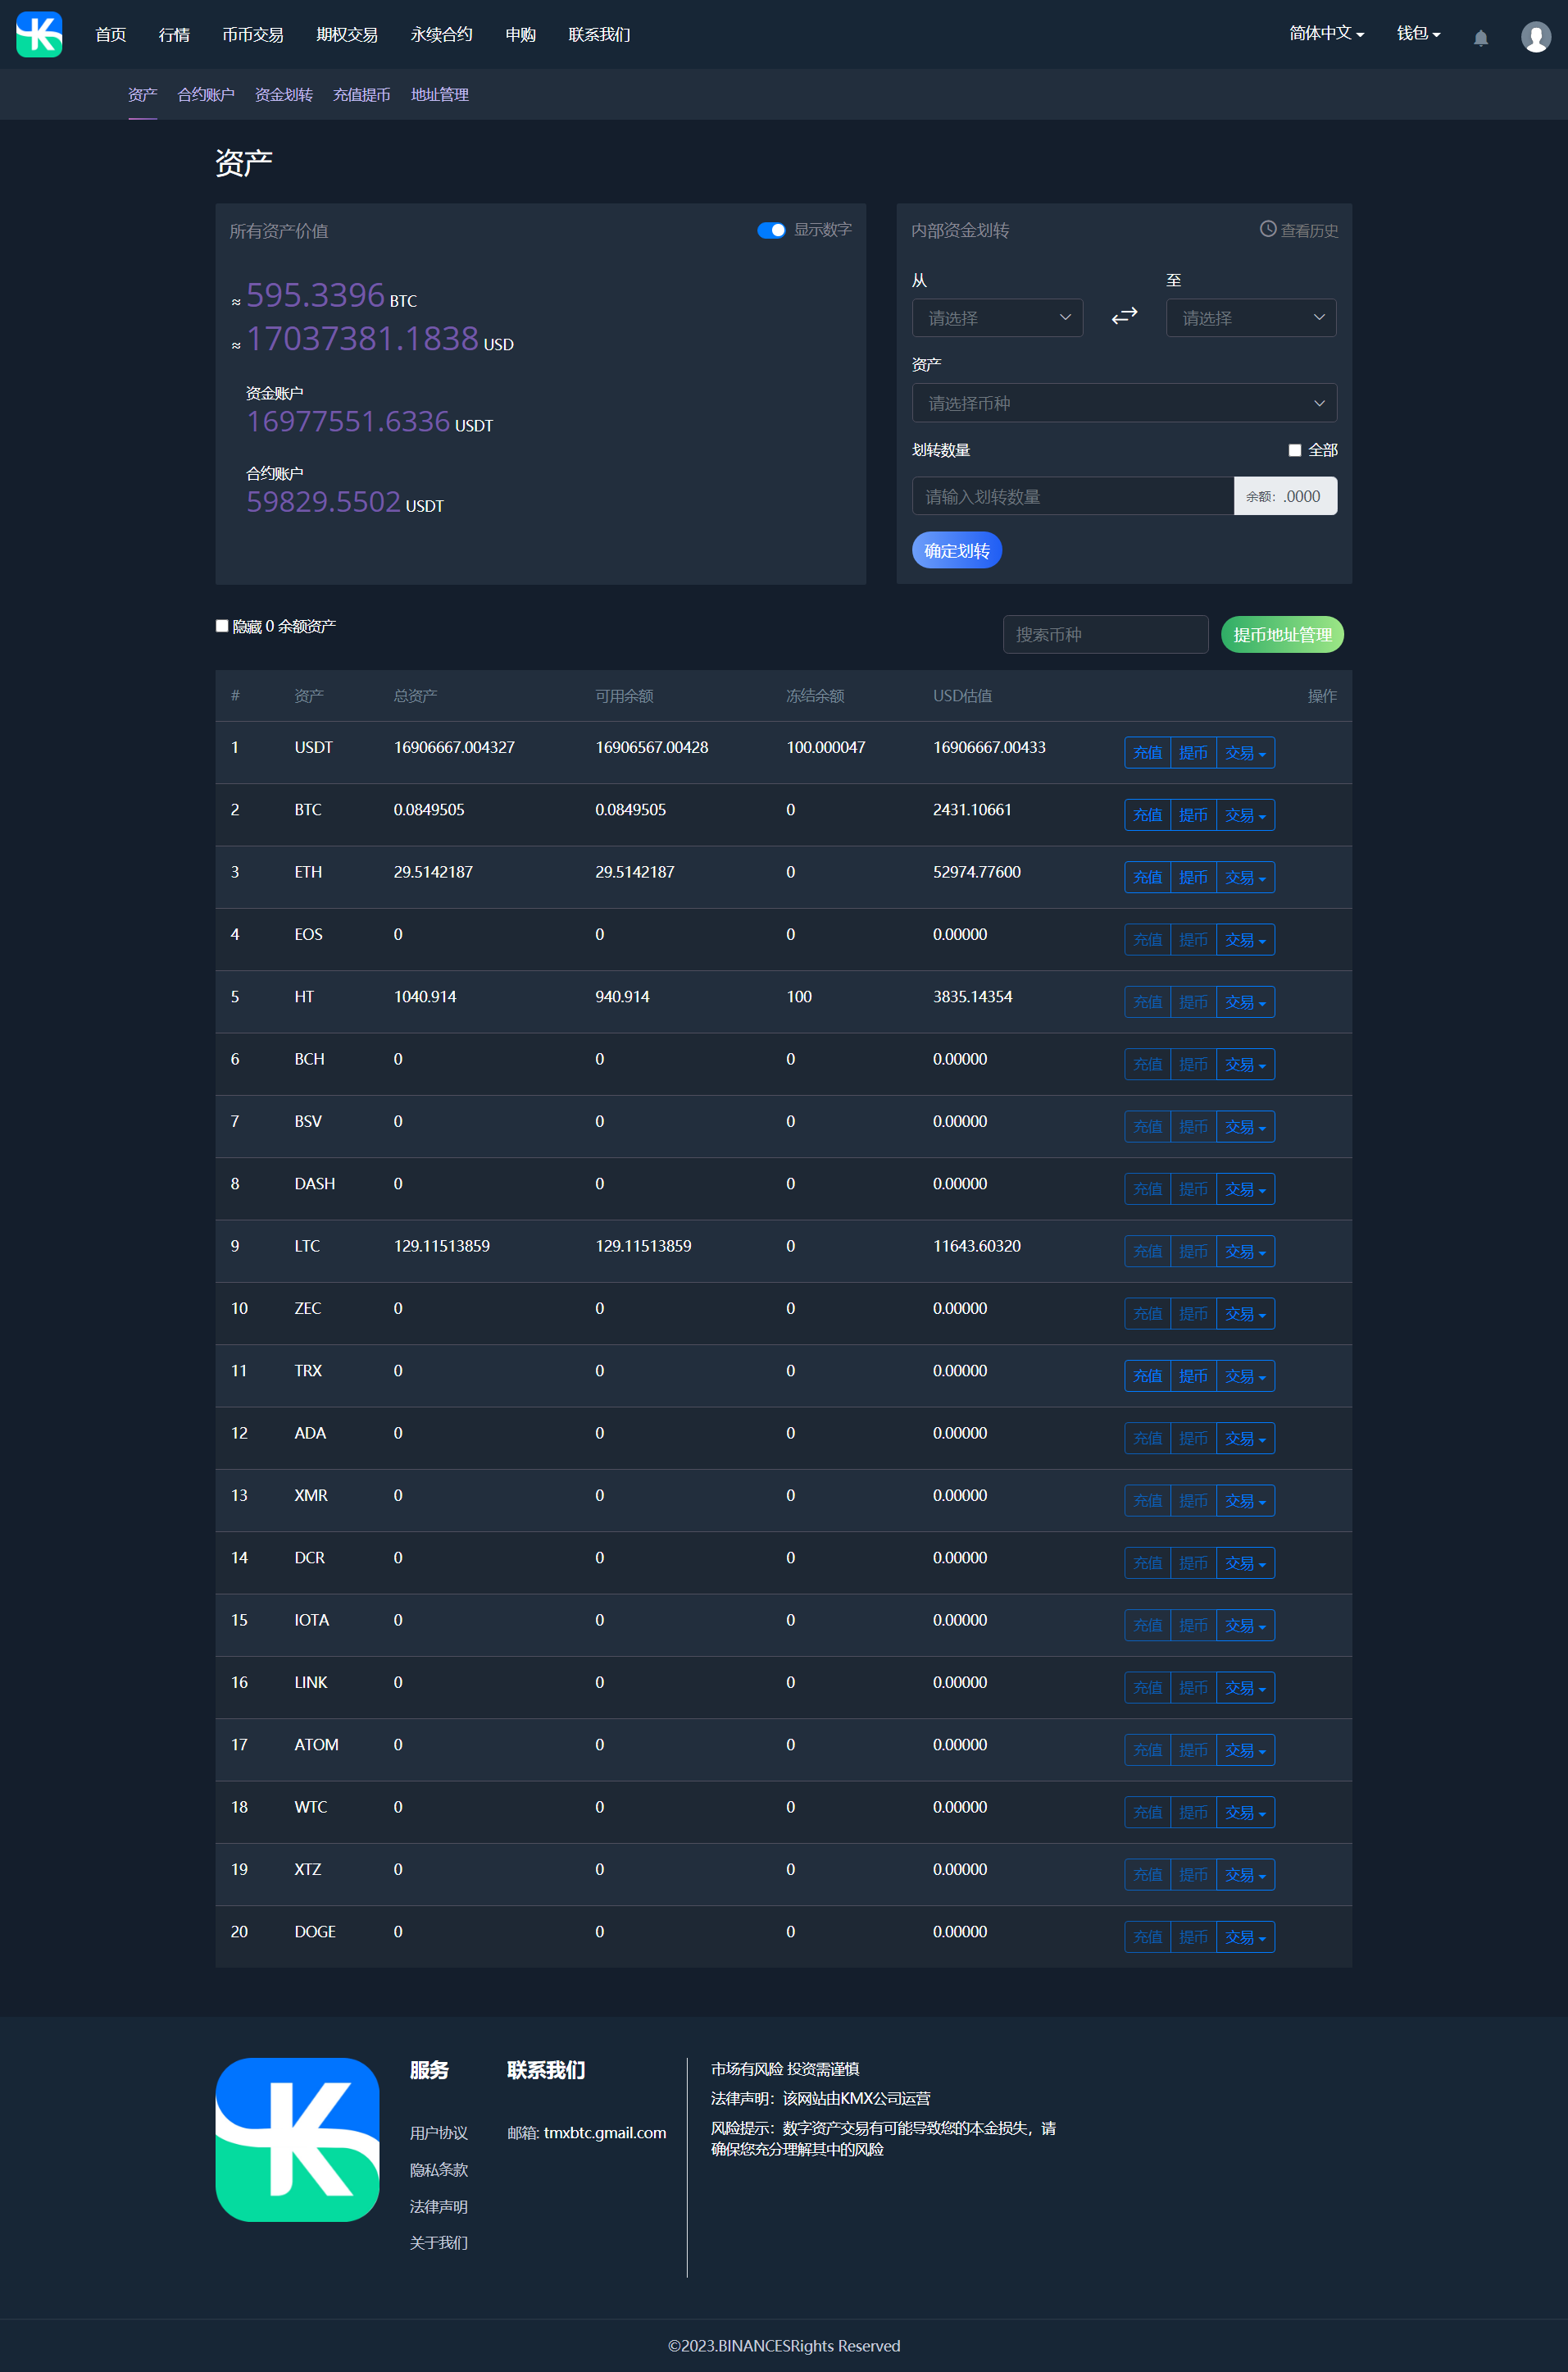Click the K logo in top navigation
Viewport: 1568px width, 2372px height.
(39, 35)
